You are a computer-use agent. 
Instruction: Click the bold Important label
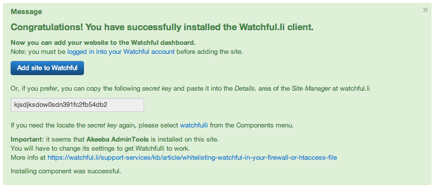[24, 139]
